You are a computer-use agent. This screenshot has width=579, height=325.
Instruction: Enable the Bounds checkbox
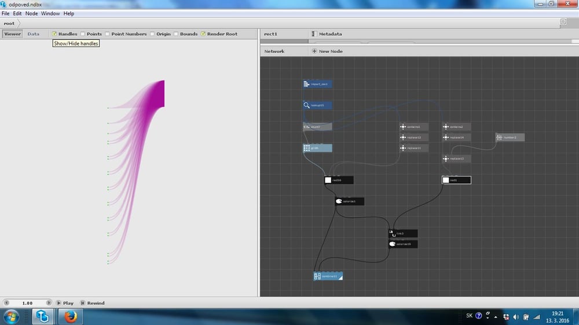pos(176,34)
